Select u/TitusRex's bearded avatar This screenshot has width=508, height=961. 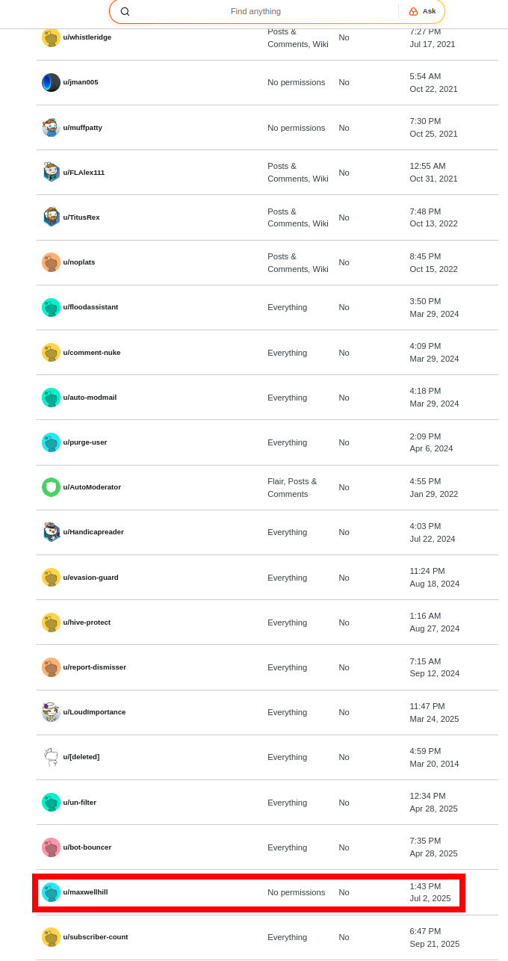(51, 217)
